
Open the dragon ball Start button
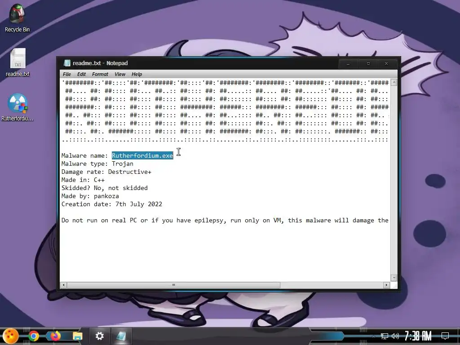point(11,336)
